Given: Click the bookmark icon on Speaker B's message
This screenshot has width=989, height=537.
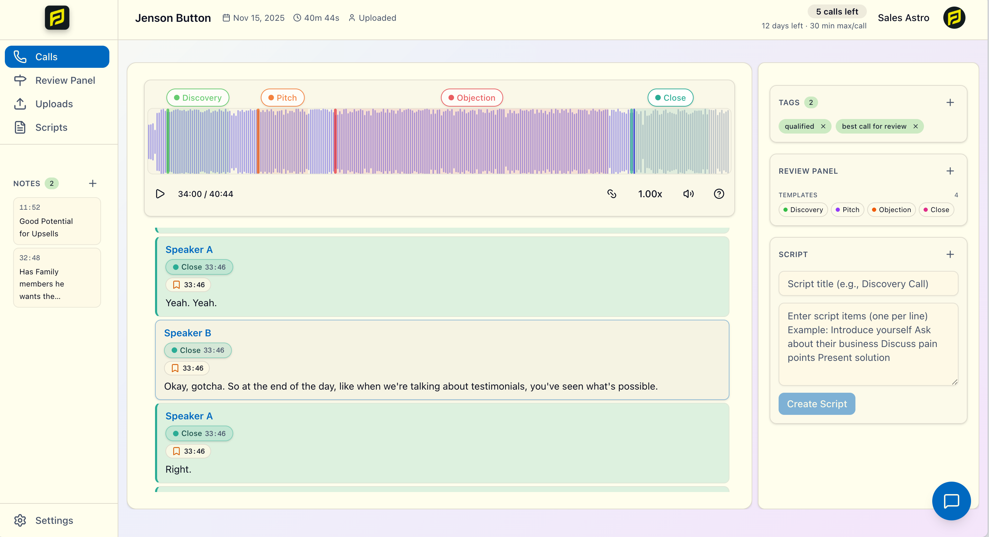Looking at the screenshot, I should [175, 368].
